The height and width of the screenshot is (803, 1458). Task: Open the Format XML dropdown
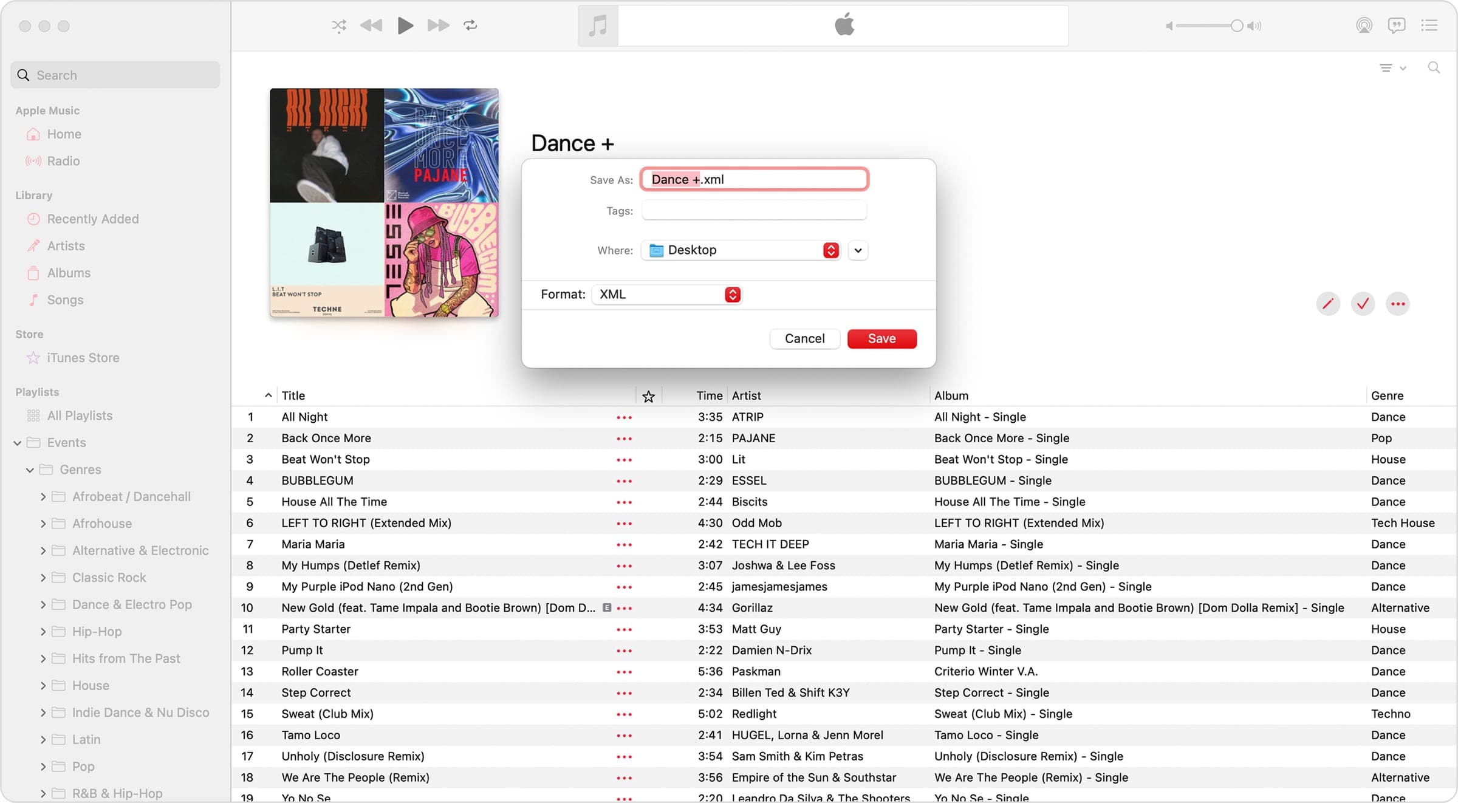[x=667, y=295]
